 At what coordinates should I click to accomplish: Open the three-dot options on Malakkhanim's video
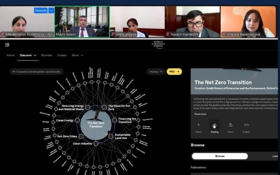coord(51,10)
